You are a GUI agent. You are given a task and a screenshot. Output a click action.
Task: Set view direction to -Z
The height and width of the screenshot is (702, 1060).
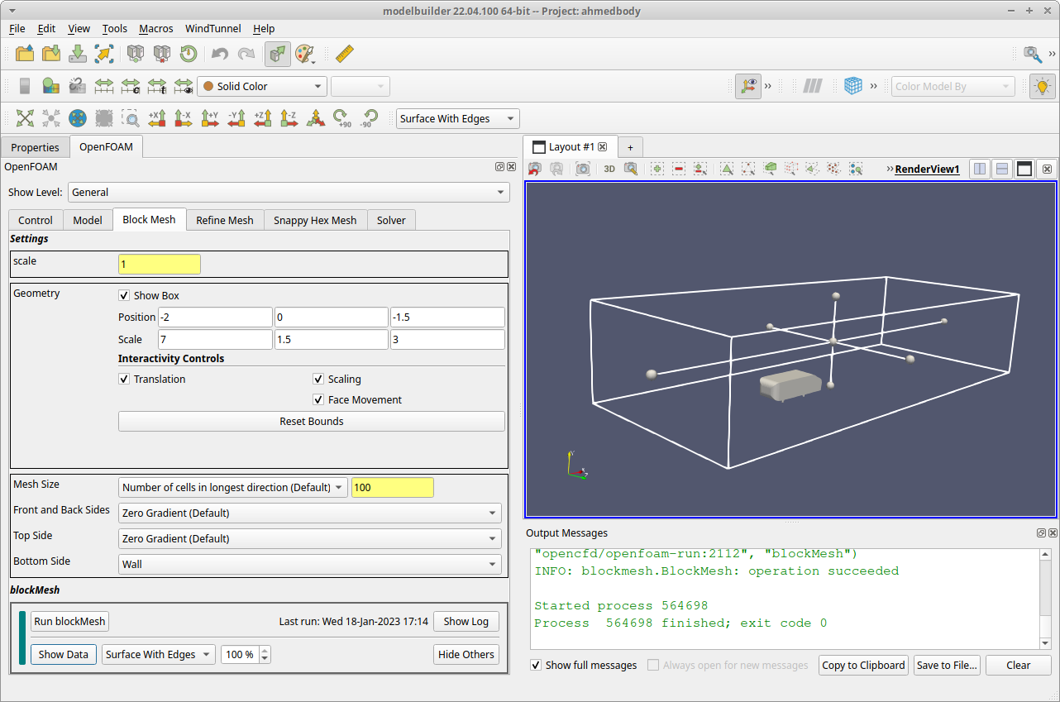[289, 118]
